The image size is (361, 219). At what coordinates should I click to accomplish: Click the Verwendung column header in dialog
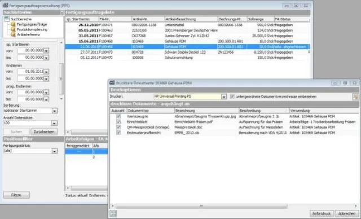pos(324,111)
